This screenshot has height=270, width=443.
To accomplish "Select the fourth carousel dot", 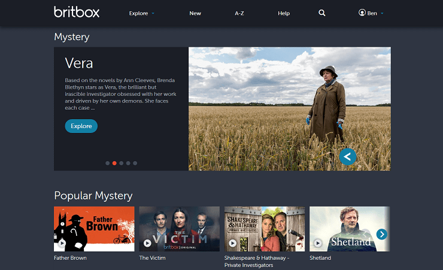I will point(128,163).
